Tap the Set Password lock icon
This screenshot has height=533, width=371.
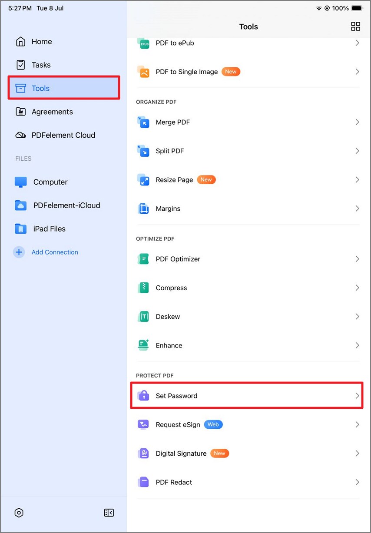pyautogui.click(x=143, y=396)
